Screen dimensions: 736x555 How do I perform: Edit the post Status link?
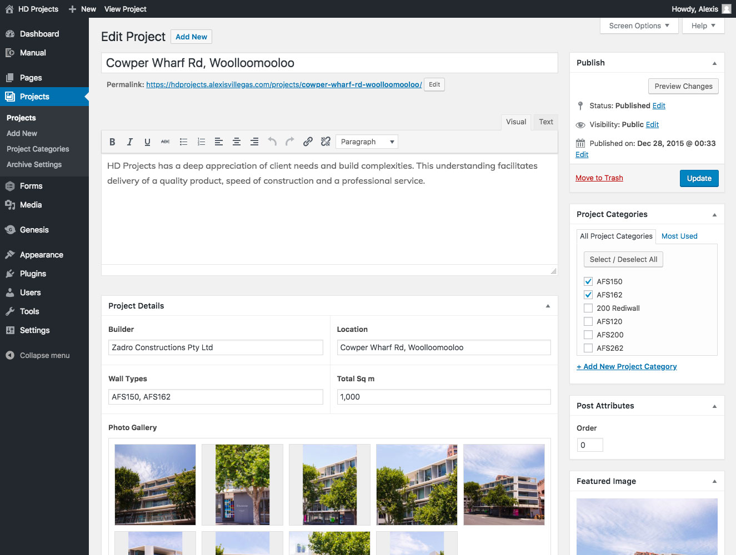tap(659, 105)
